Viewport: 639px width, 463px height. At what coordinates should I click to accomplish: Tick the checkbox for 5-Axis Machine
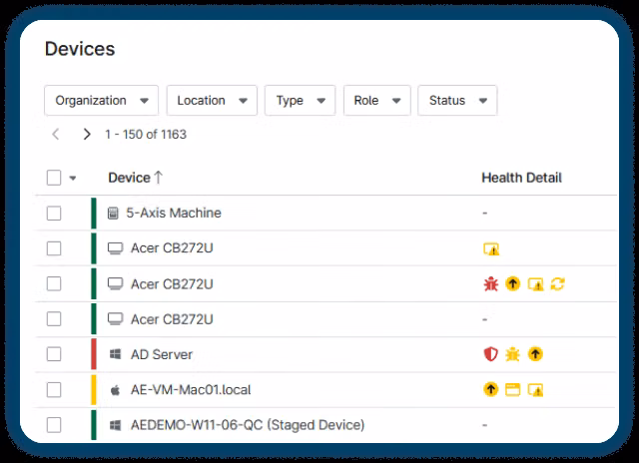click(54, 214)
